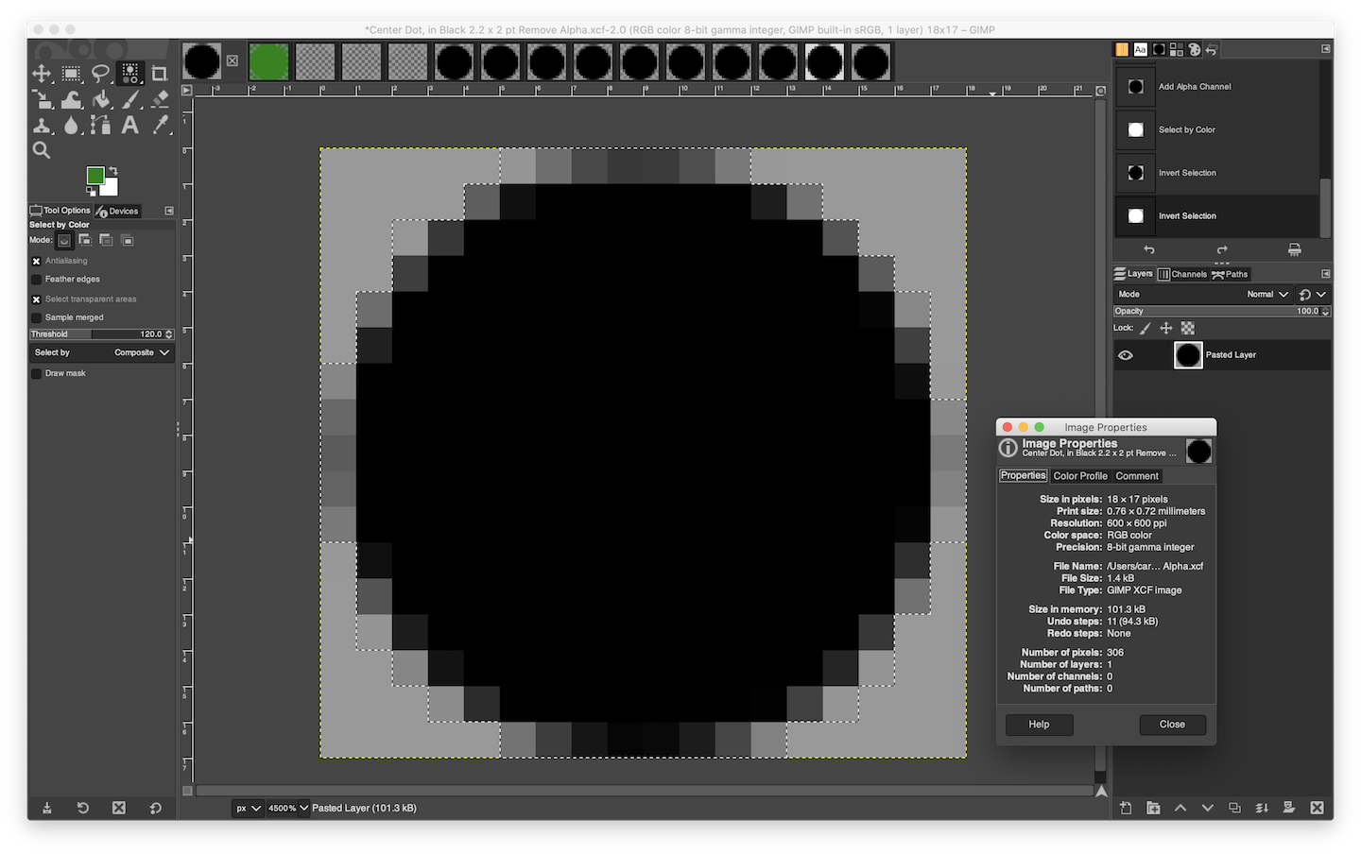The height and width of the screenshot is (854, 1361).
Task: Open the Color Profile tab
Action: [1079, 476]
